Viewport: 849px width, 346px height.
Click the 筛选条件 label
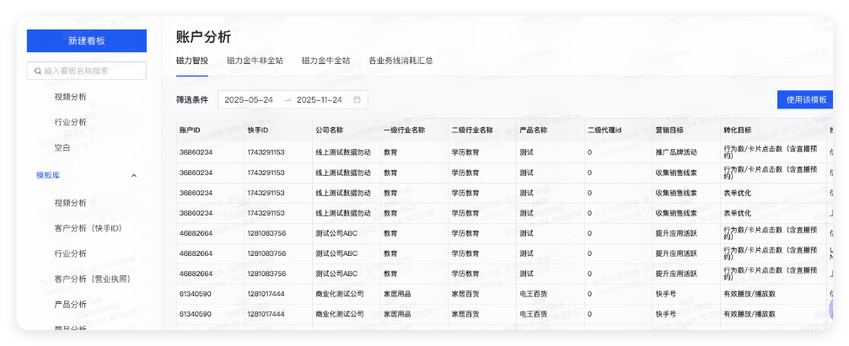click(192, 99)
